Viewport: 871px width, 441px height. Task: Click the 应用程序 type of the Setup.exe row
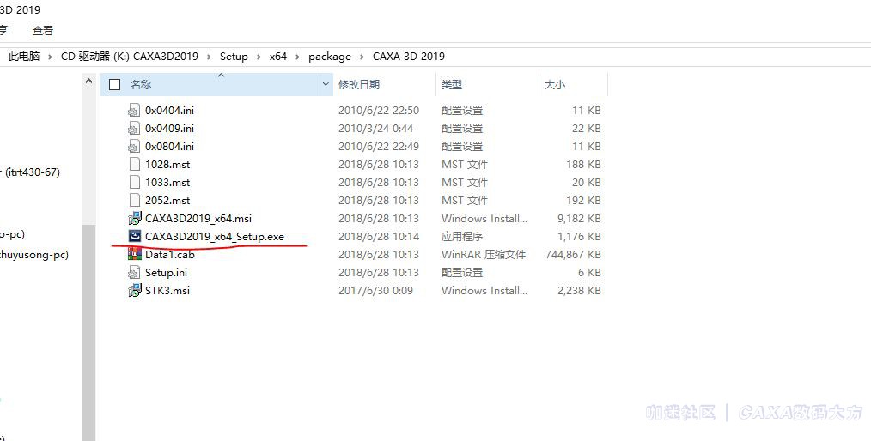(462, 236)
